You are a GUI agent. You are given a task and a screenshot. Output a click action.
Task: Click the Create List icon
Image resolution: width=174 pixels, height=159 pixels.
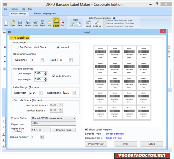(97, 24)
